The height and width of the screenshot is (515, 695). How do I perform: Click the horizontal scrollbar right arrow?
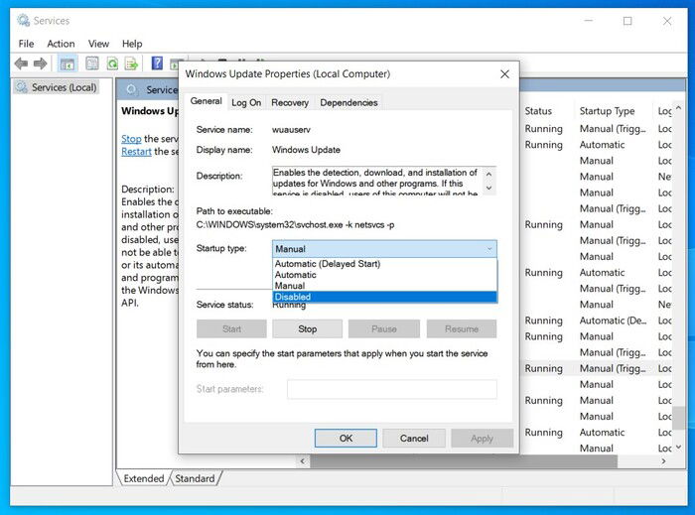(663, 461)
